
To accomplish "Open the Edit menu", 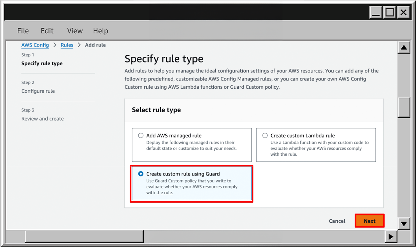I will click(x=47, y=31).
